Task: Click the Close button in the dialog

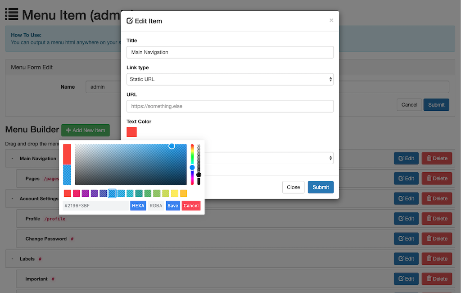Action: [293, 187]
